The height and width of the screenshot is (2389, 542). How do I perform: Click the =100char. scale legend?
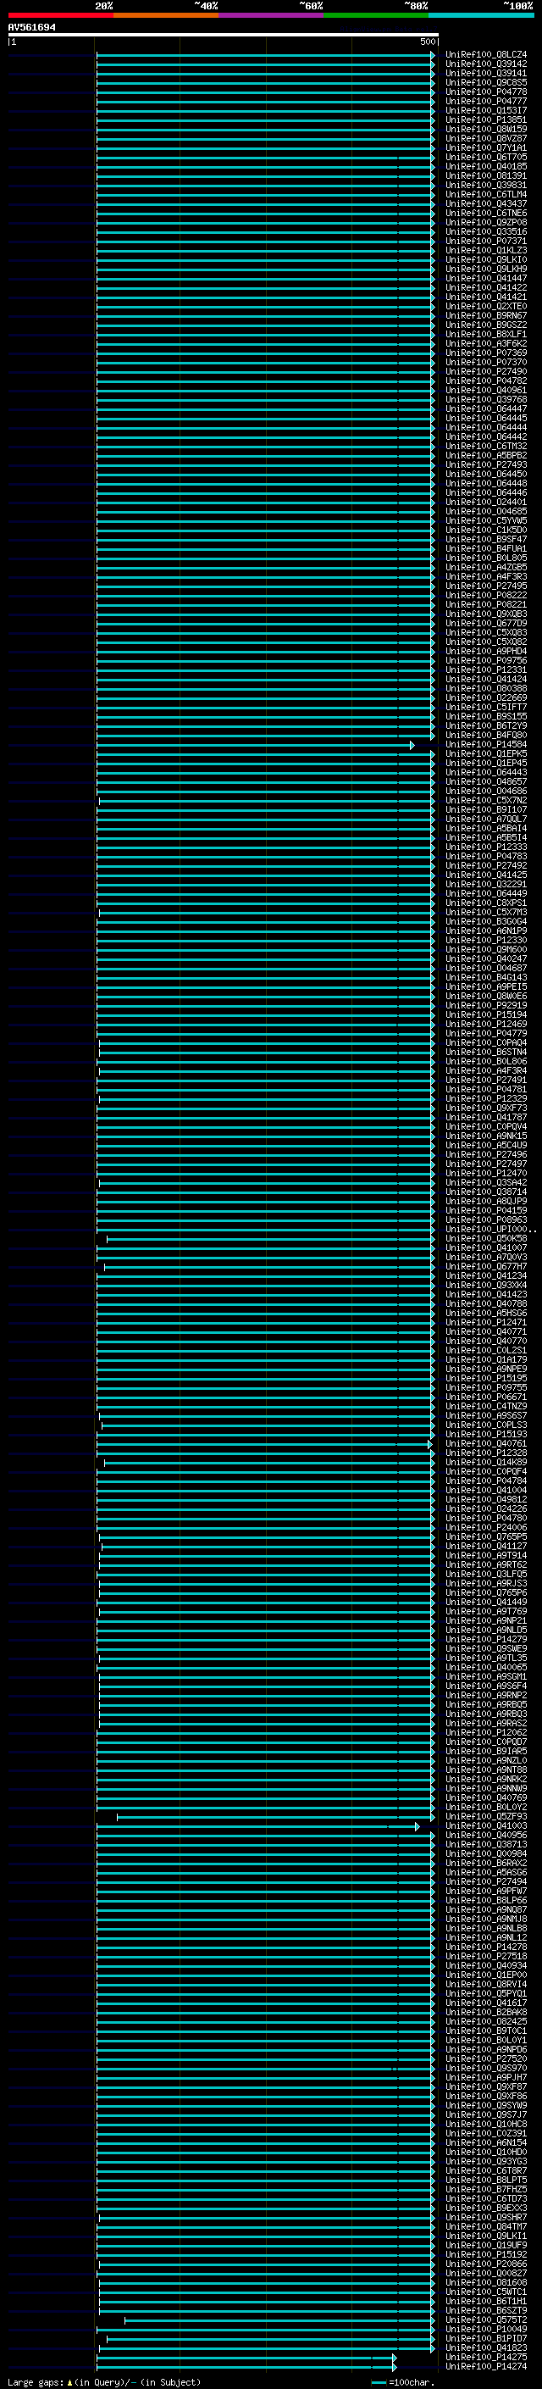click(x=403, y=2381)
